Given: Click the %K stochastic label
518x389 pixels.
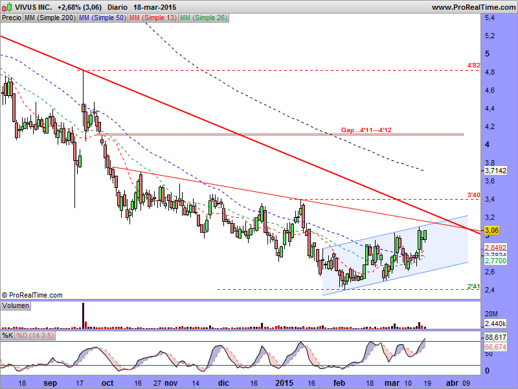Looking at the screenshot, I should click(x=8, y=335).
